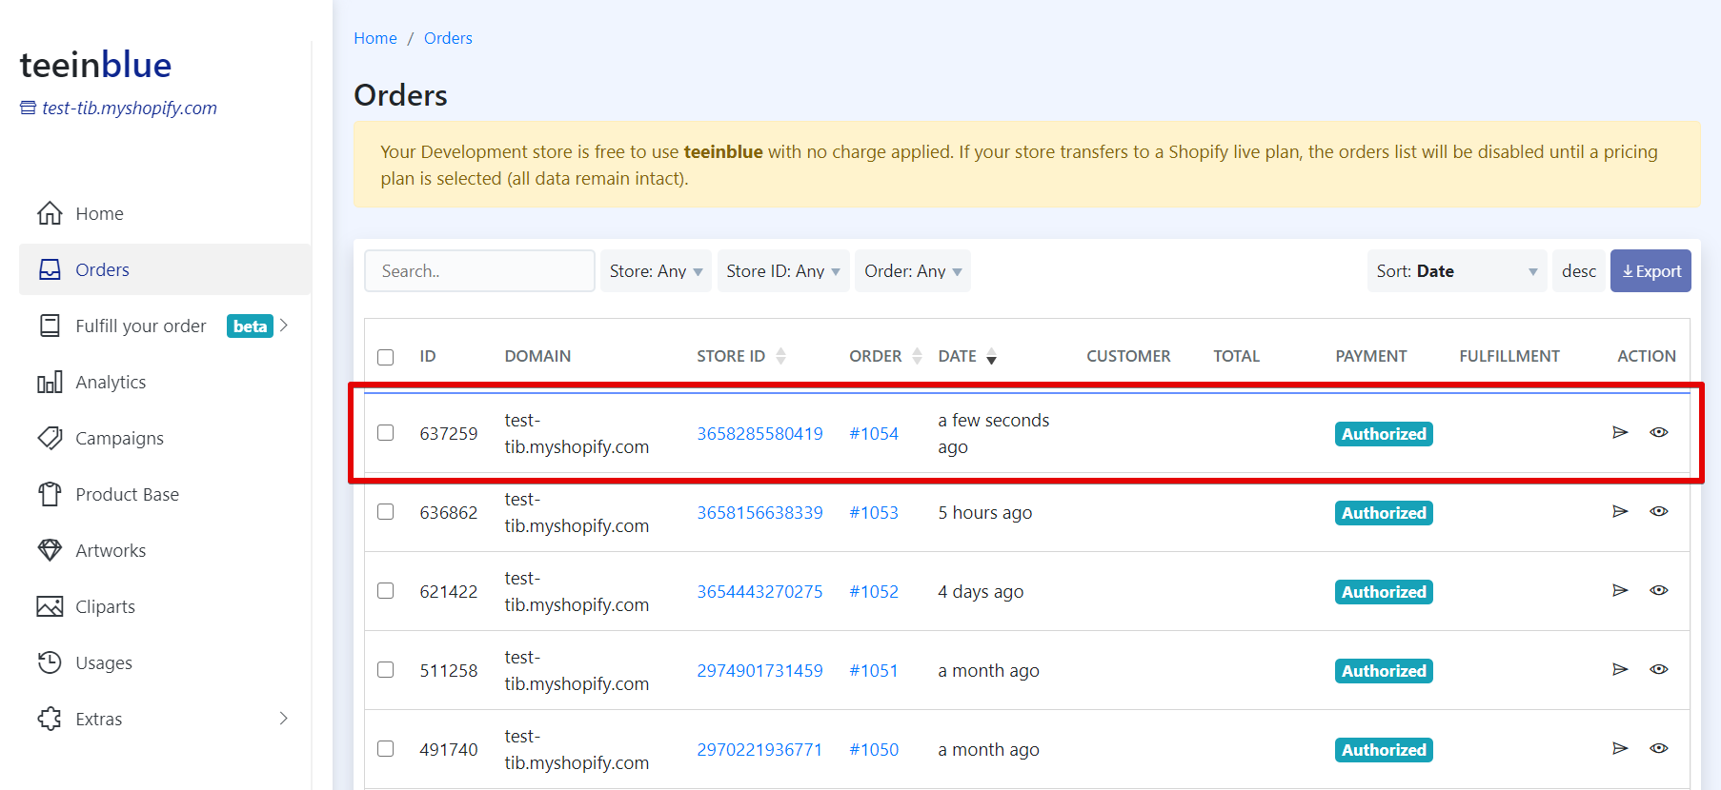Click the Fulfill your order document icon
The width and height of the screenshot is (1721, 790).
tap(50, 326)
